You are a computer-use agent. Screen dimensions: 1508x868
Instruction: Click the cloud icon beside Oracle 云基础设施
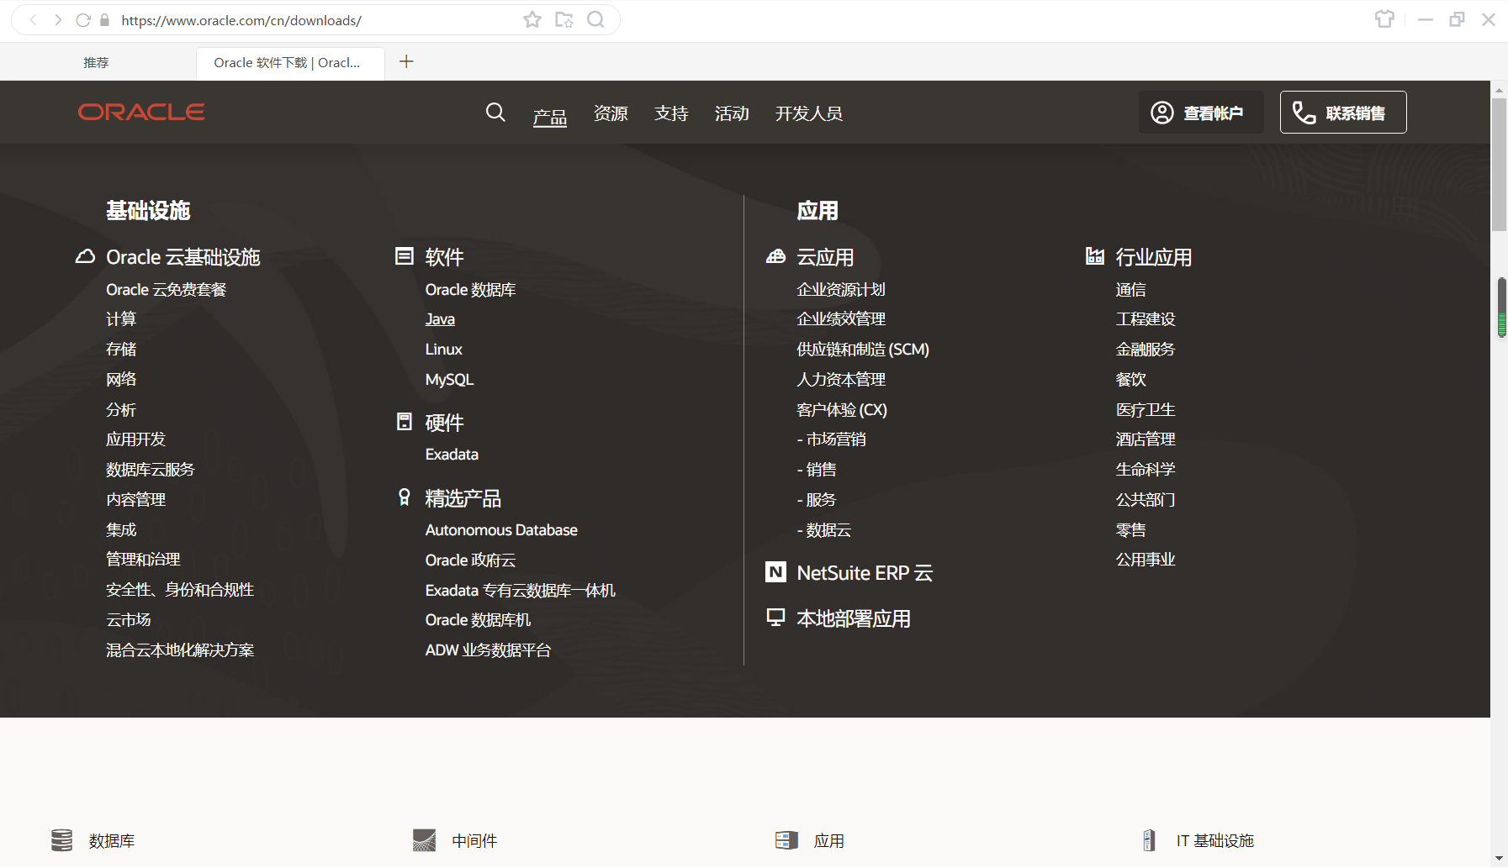click(x=85, y=256)
